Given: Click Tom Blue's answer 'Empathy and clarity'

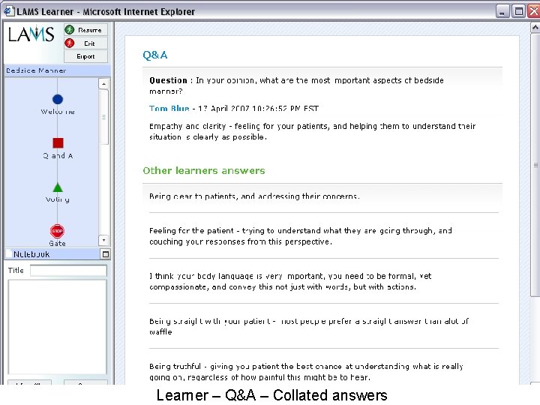Looking at the screenshot, I should coord(312,131).
